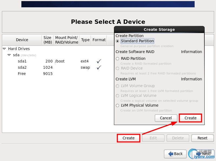Select the LVM Physical Volume radio button
216x161 pixels.
click(x=117, y=106)
